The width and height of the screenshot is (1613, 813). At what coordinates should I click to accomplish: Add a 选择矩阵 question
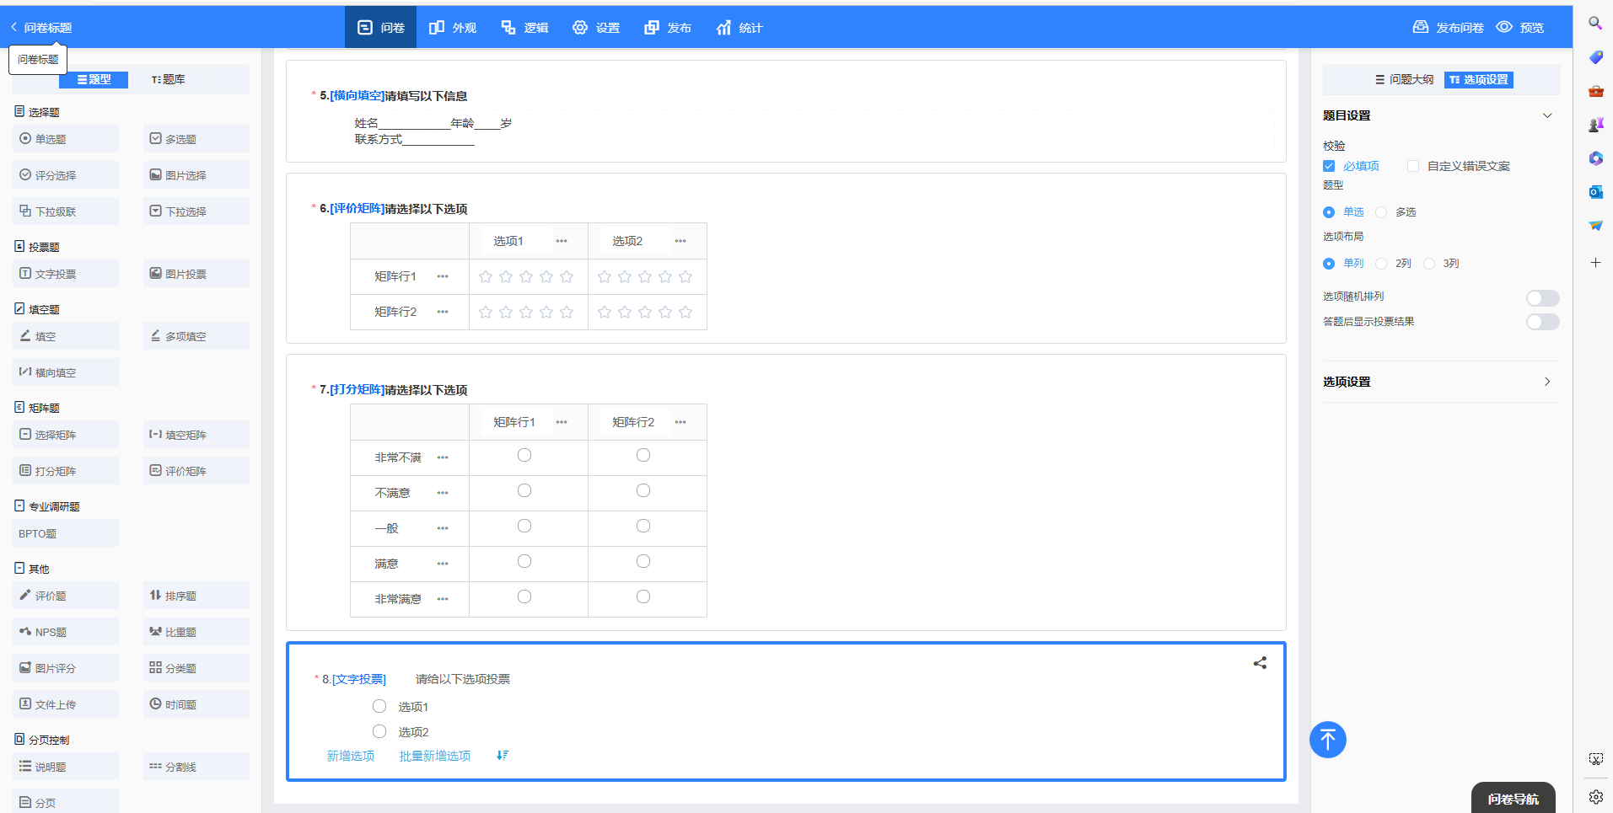[66, 435]
